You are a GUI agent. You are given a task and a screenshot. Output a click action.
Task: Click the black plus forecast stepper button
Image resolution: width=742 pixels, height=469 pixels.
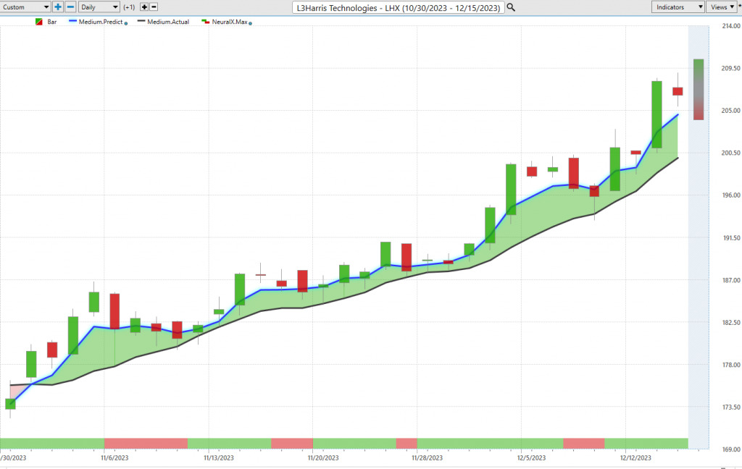[144, 7]
